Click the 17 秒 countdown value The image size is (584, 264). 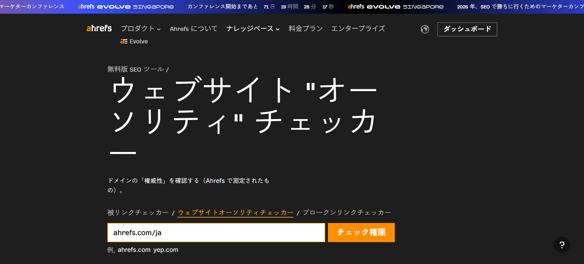point(328,7)
